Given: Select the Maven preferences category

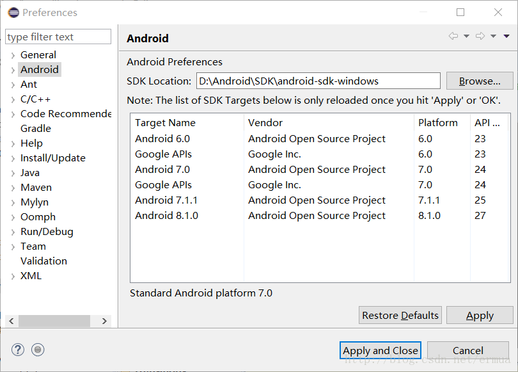Looking at the screenshot, I should 36,187.
